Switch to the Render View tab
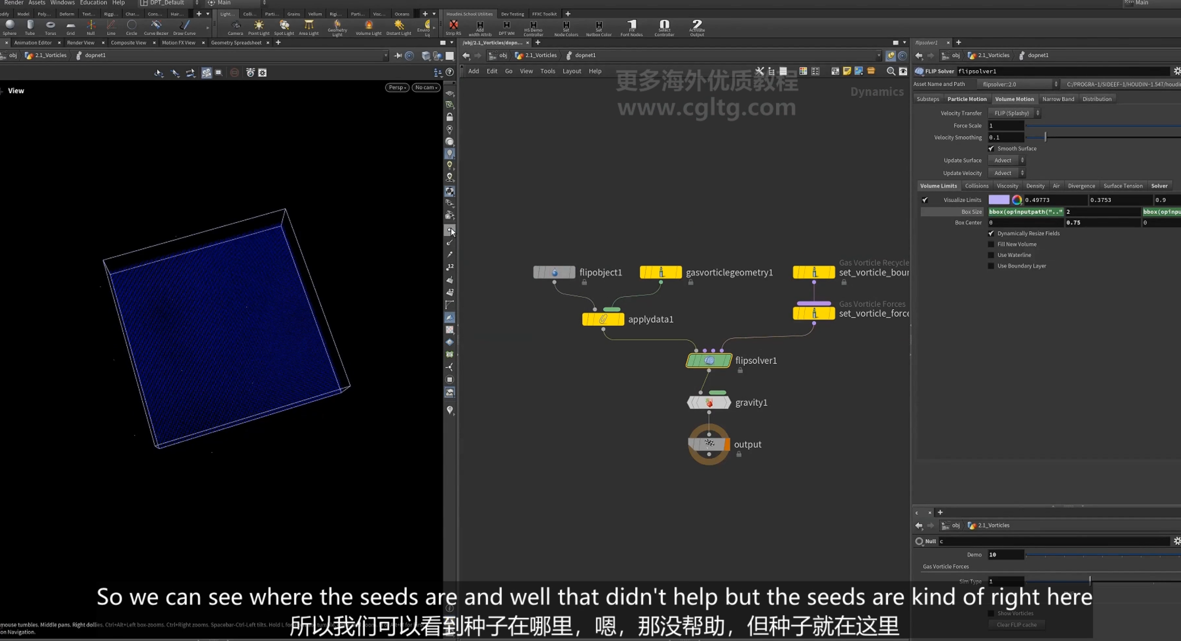 (x=81, y=43)
